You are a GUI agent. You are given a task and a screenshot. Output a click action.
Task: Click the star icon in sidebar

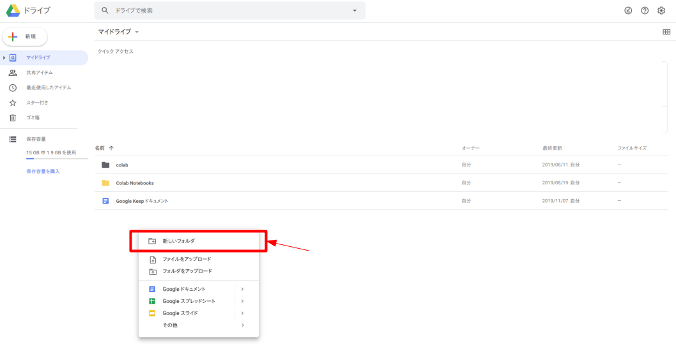13,103
